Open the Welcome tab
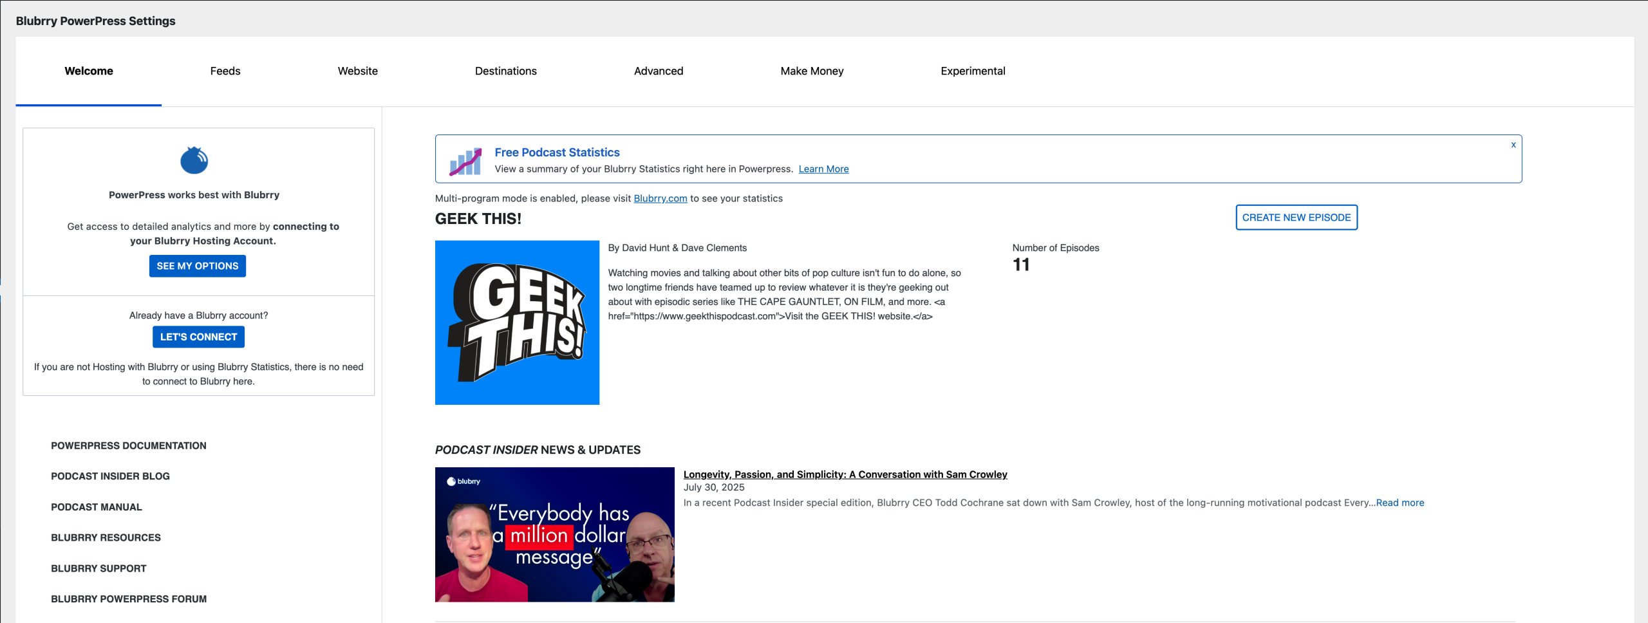 click(x=89, y=71)
